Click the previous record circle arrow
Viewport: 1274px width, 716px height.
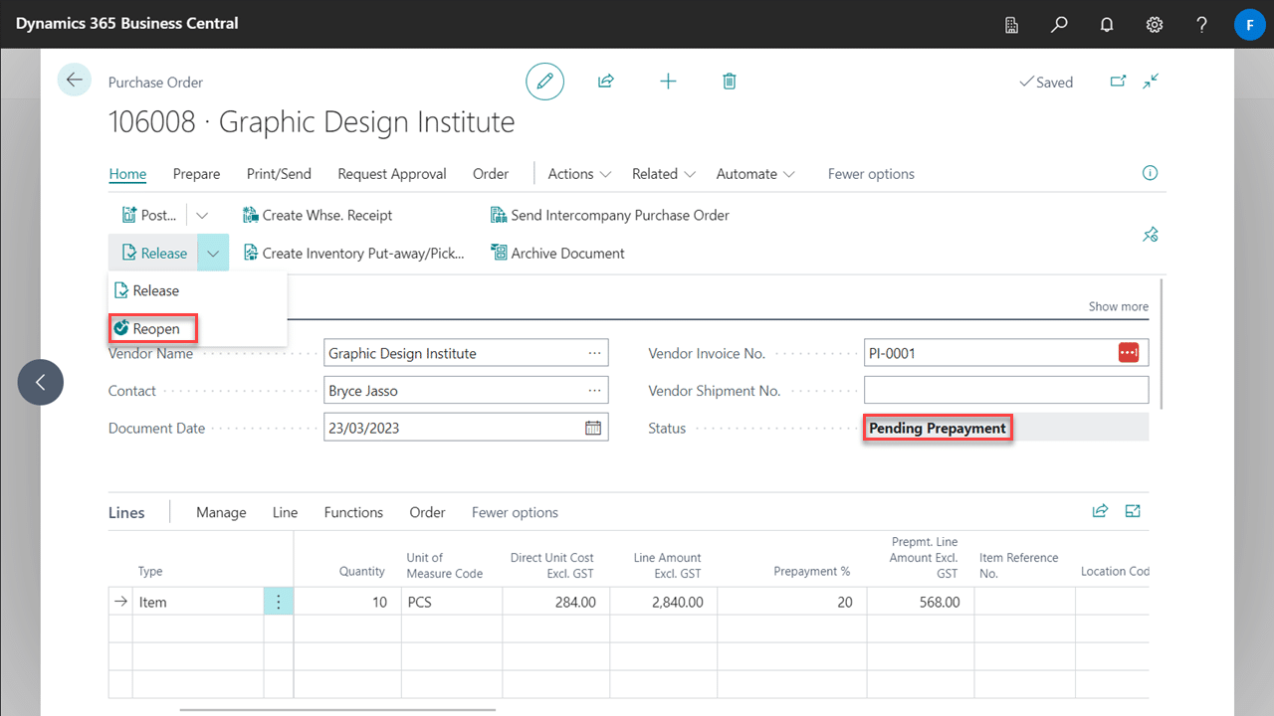coord(41,382)
